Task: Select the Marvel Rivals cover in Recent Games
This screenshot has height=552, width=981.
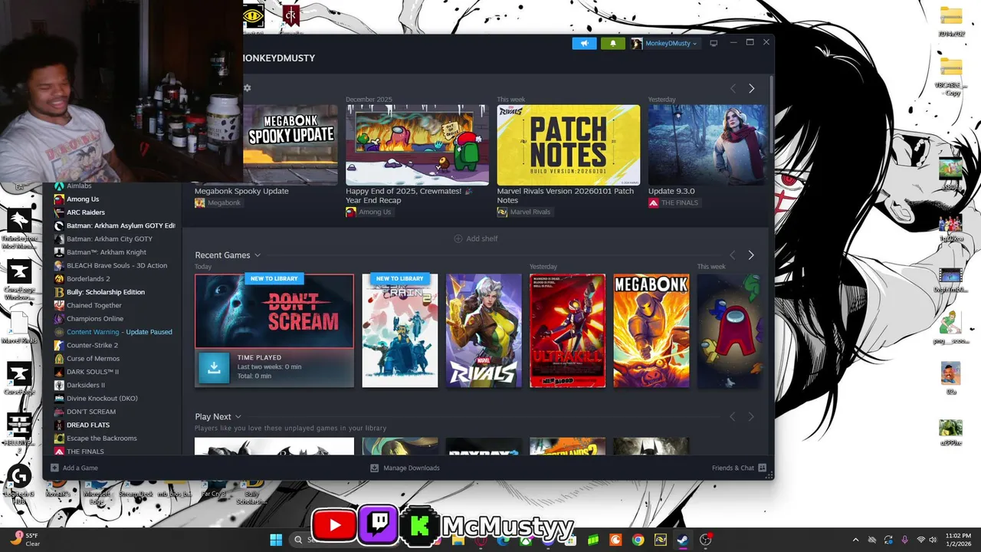Action: point(484,330)
